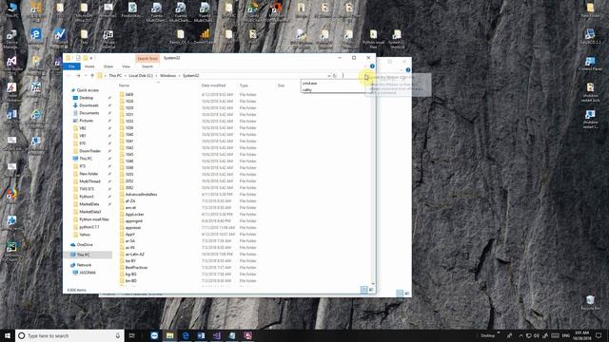Open Recycle Bin desktop icon
609x342 pixels.
click(590, 302)
